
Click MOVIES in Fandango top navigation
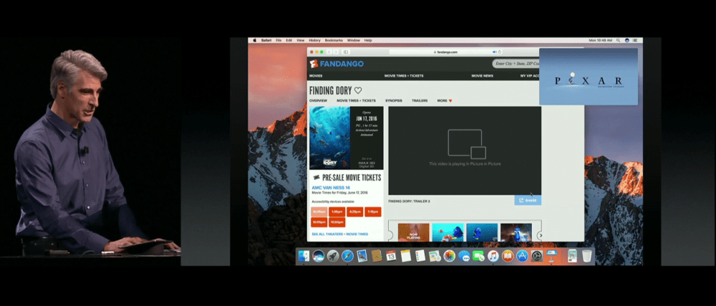point(316,76)
